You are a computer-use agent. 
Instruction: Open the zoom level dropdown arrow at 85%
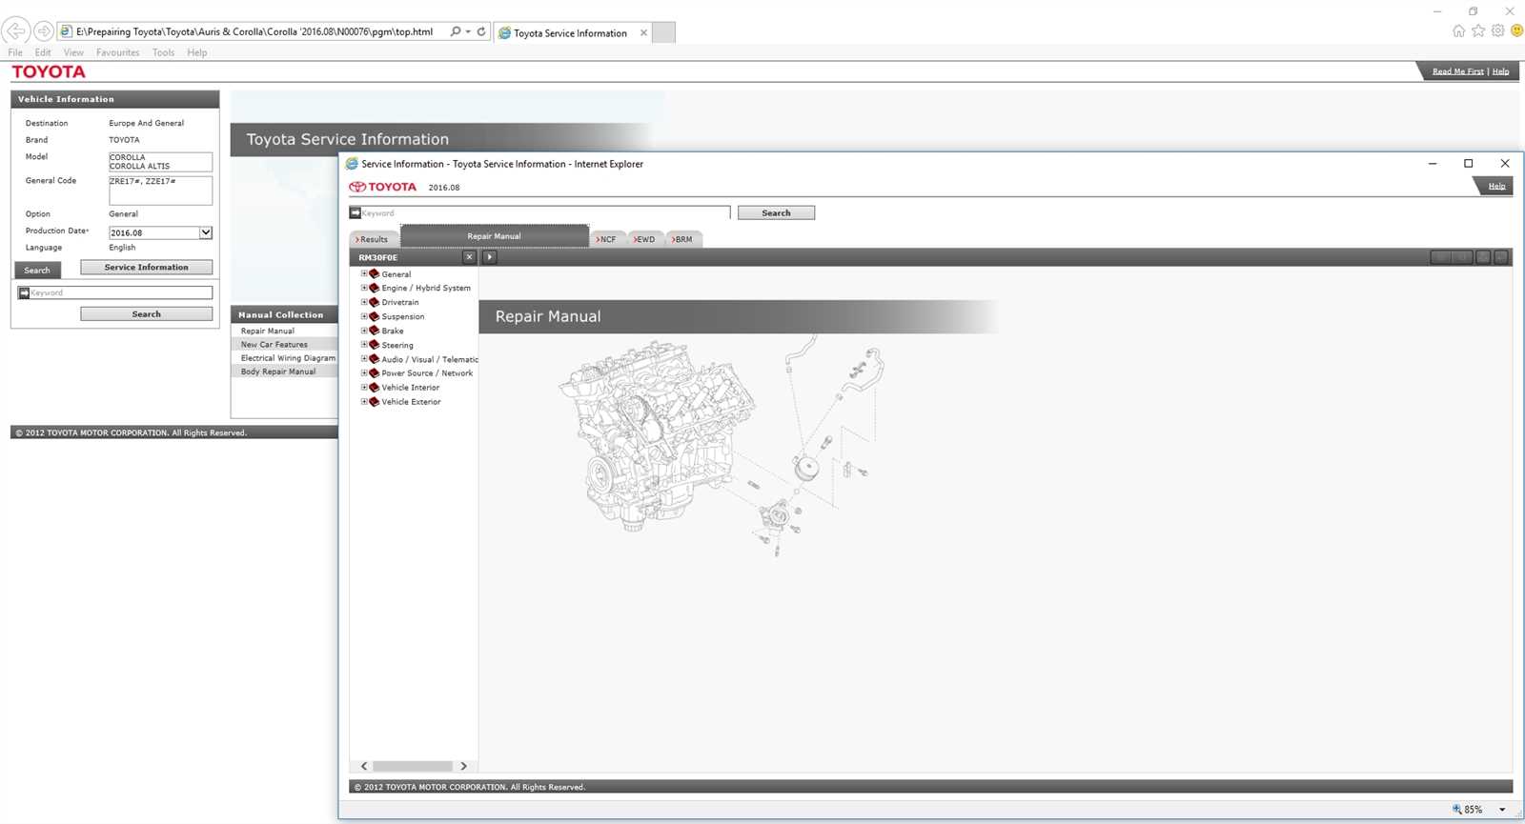(x=1502, y=810)
